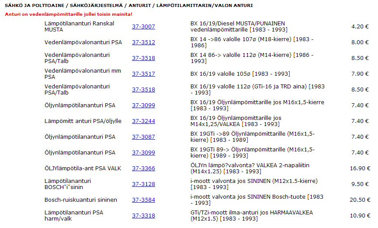Open part number link 37-3318
Screen dimensions: 378x228
pos(143,216)
